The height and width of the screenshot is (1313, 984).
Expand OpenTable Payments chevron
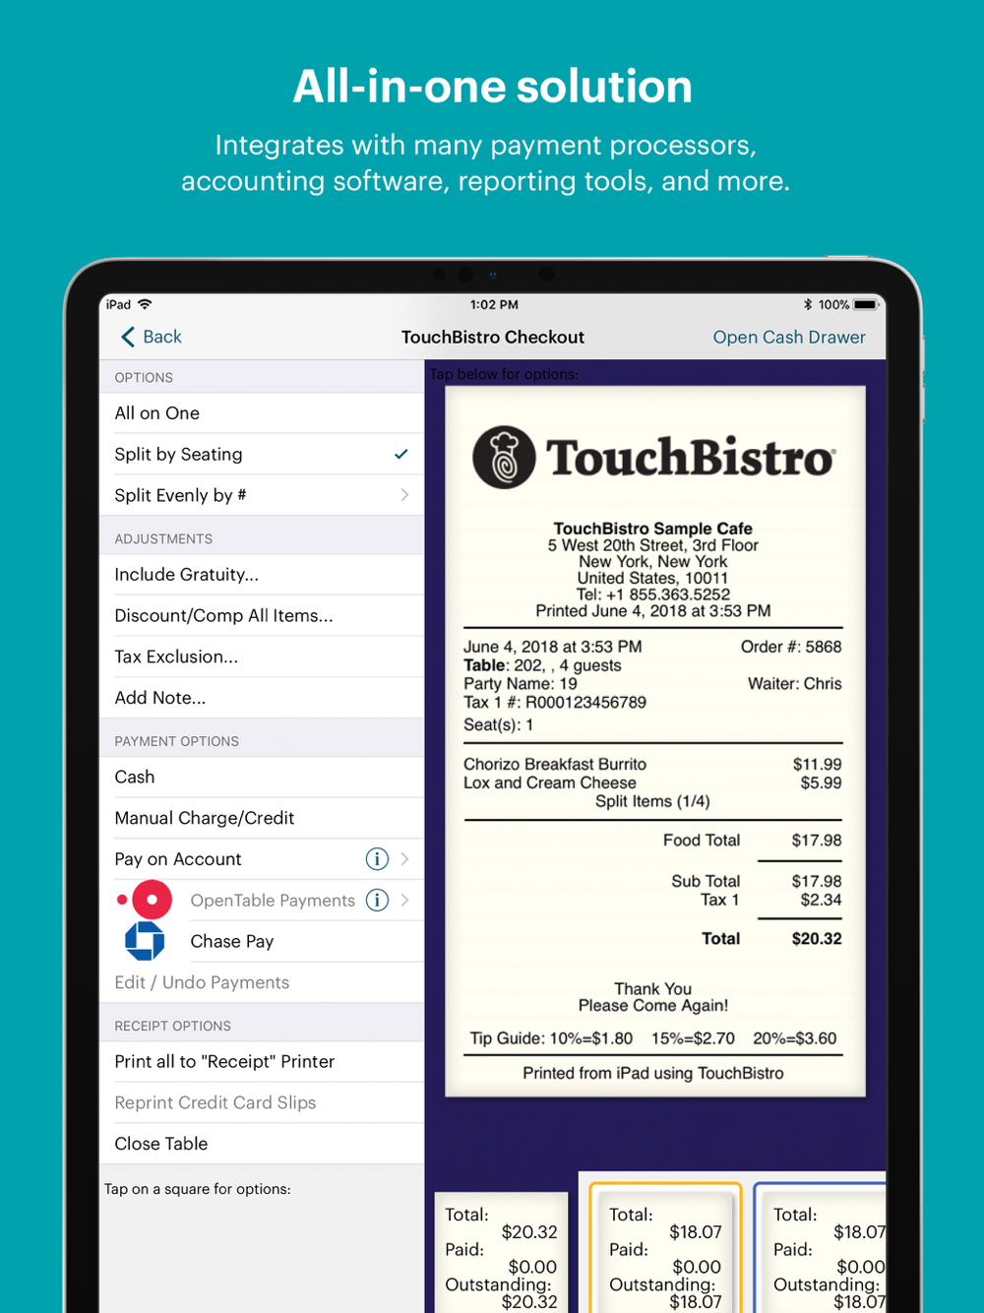(x=404, y=900)
